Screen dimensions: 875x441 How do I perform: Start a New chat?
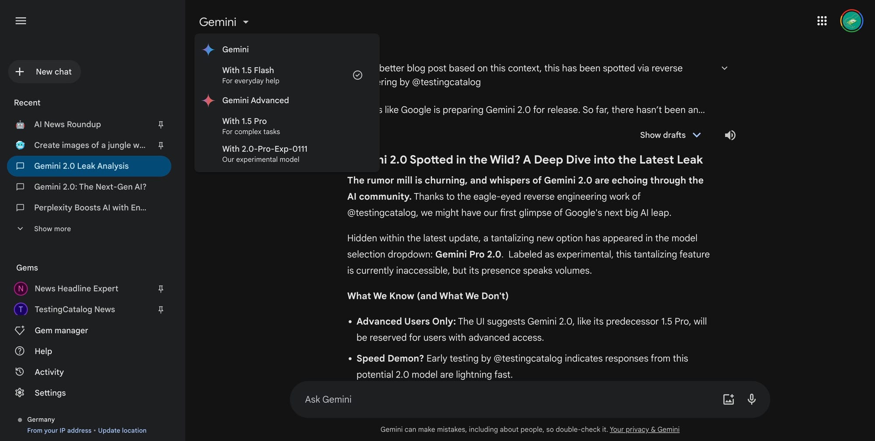click(x=44, y=72)
